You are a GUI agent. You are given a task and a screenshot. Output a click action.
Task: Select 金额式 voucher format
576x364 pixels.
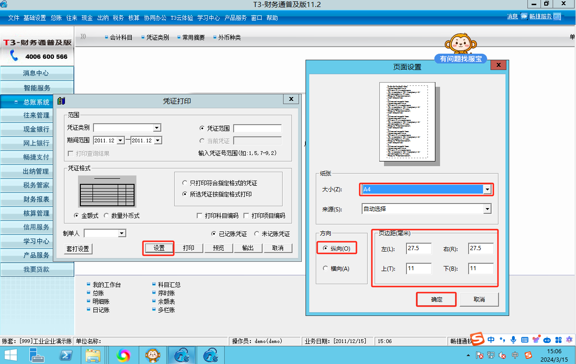(77, 216)
